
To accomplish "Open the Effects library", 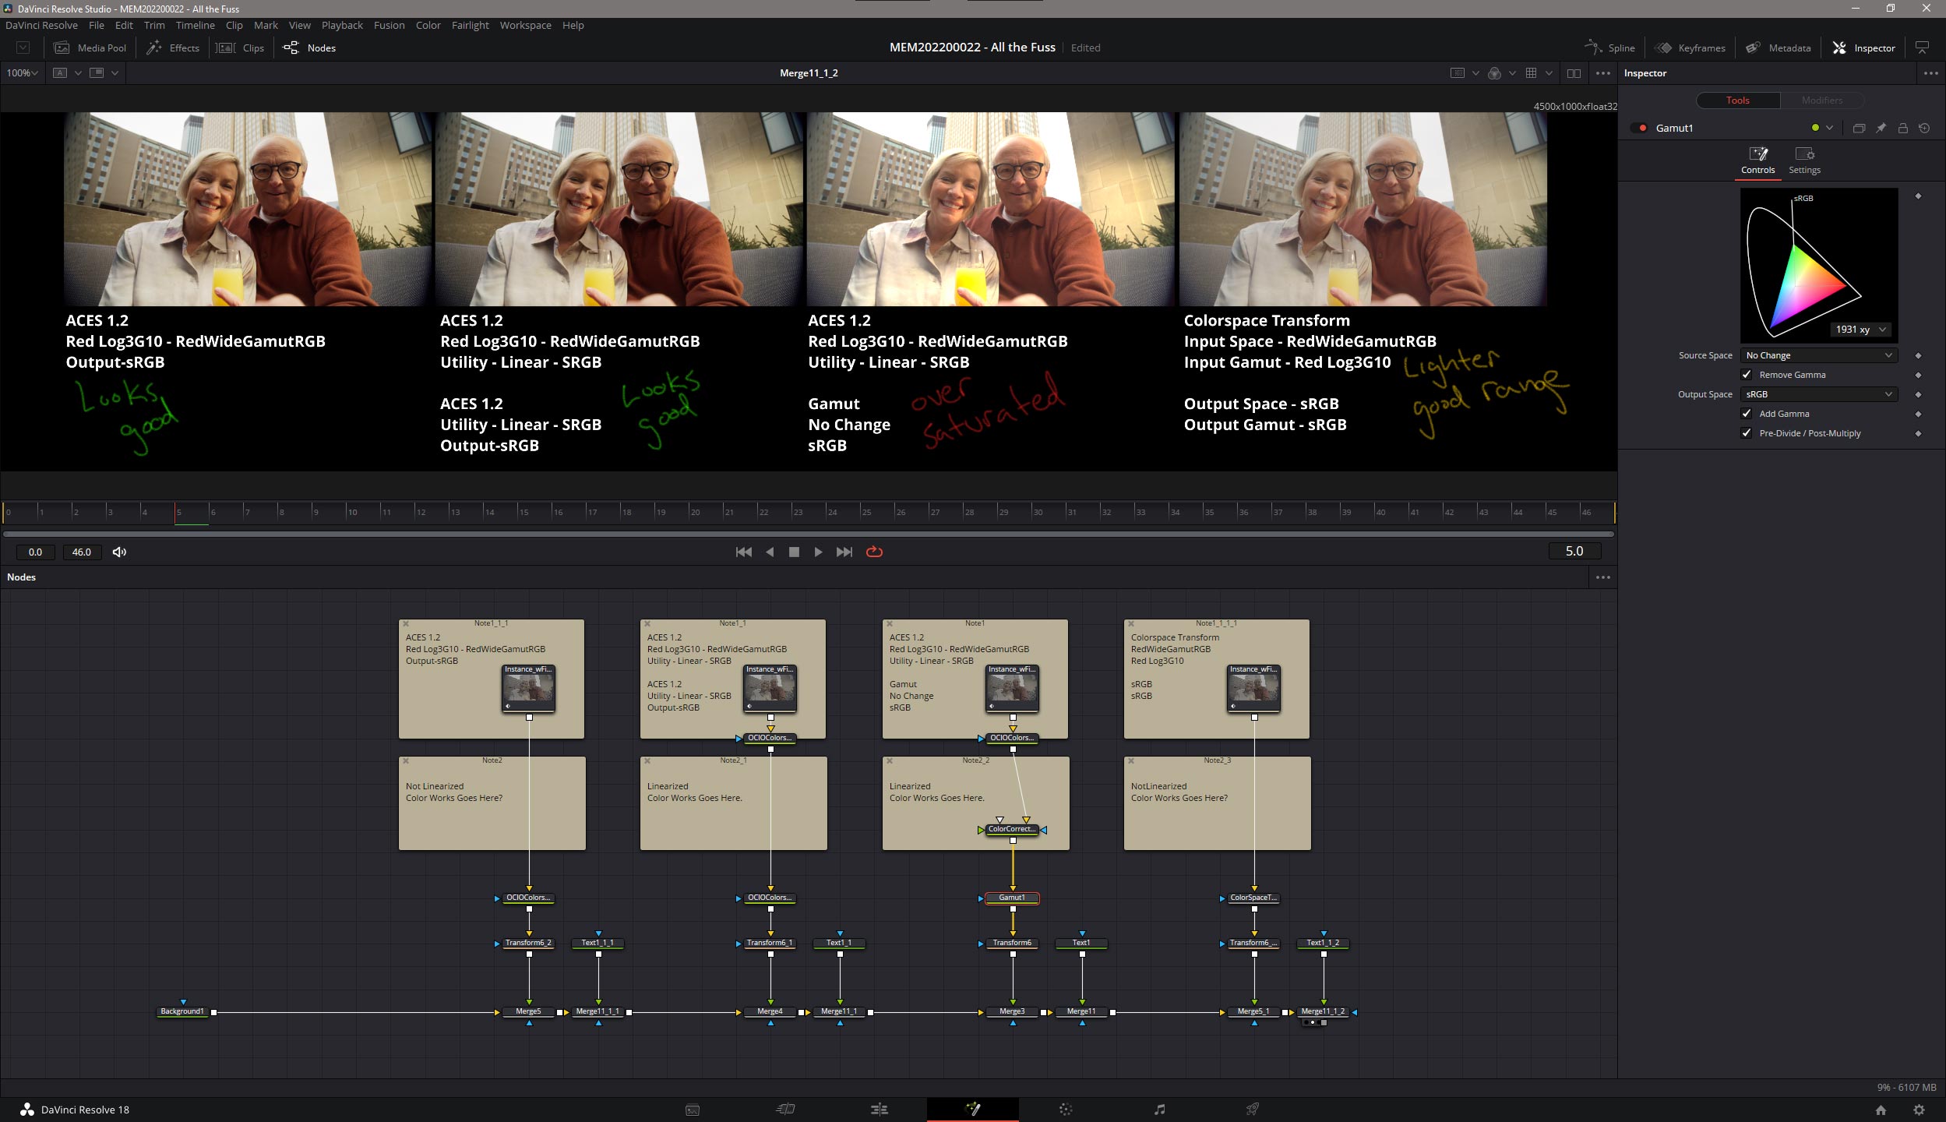I will click(x=173, y=48).
